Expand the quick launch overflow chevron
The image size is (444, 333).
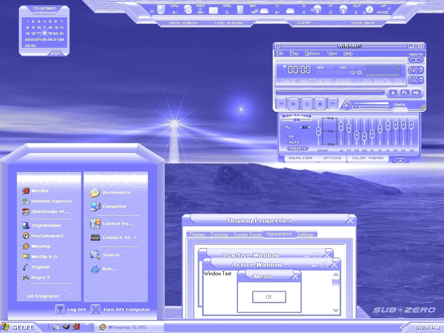tap(87, 324)
